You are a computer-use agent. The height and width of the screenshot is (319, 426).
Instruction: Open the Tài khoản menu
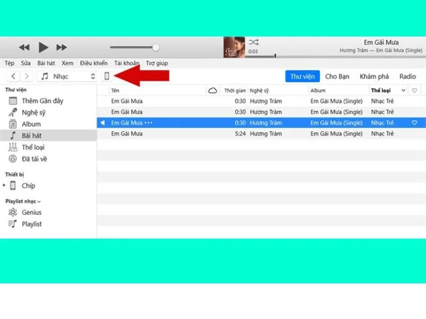coord(127,63)
